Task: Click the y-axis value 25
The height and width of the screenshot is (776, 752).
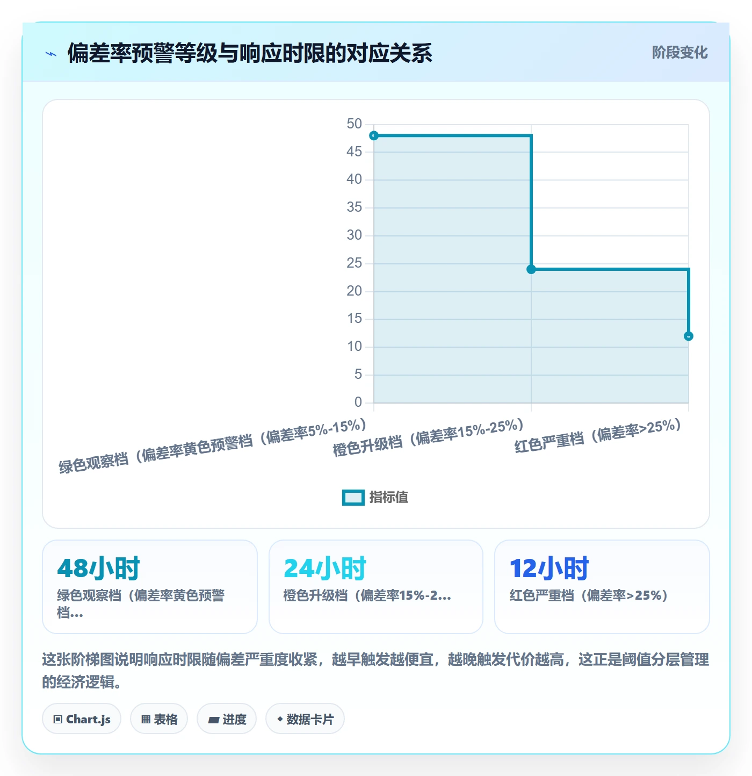Action: [355, 263]
